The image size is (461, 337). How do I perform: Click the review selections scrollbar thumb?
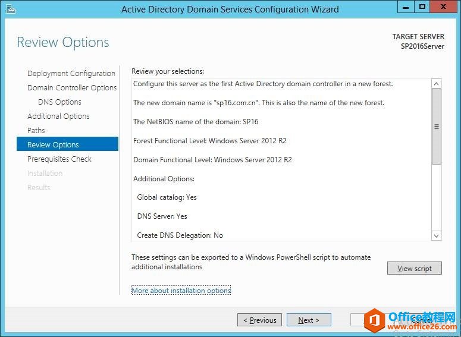pos(437,127)
